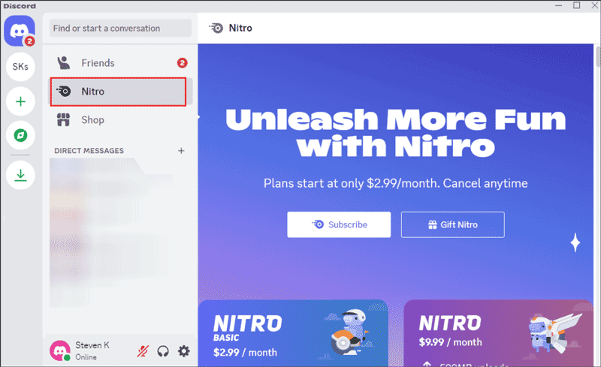Click the vertical scrollbar thumb on Nitro page

pyautogui.click(x=597, y=56)
